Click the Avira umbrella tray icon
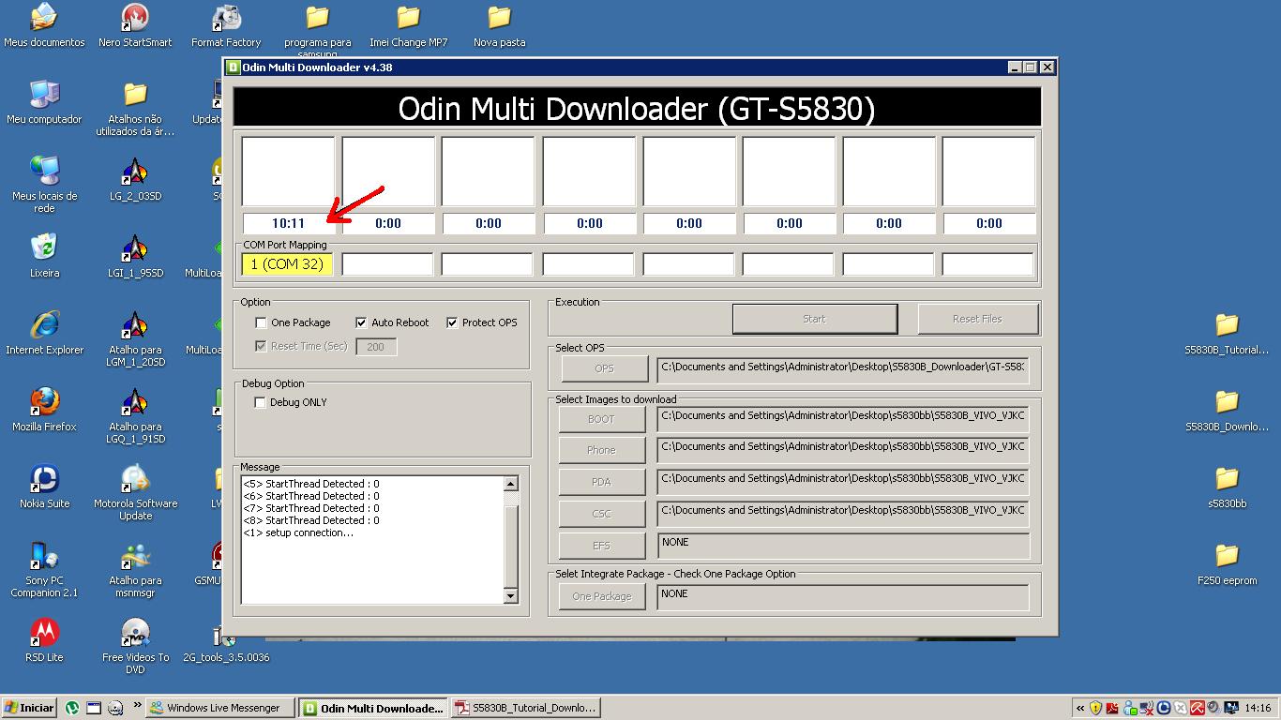Viewport: 1281px width, 720px height. [x=1197, y=708]
